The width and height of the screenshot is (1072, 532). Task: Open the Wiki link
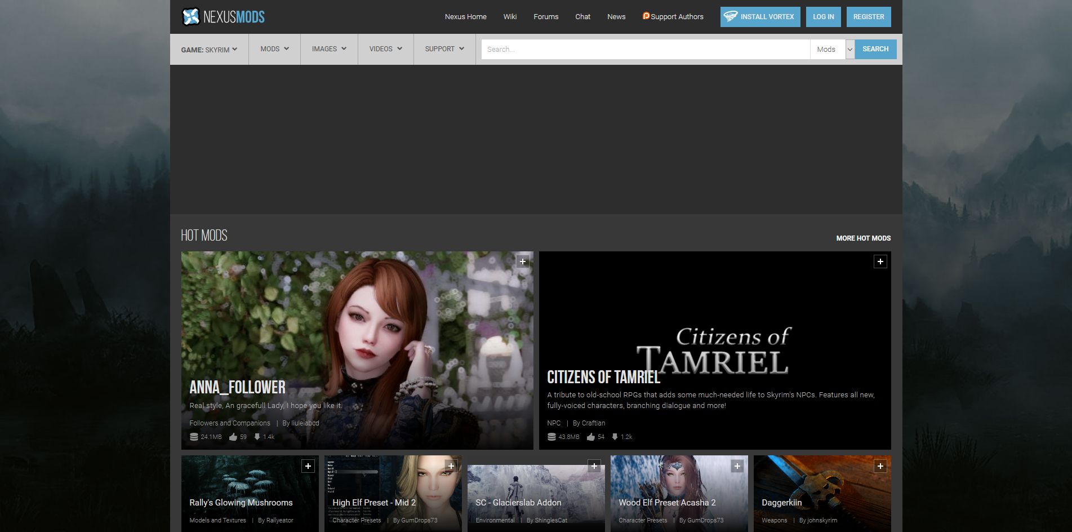pos(510,17)
